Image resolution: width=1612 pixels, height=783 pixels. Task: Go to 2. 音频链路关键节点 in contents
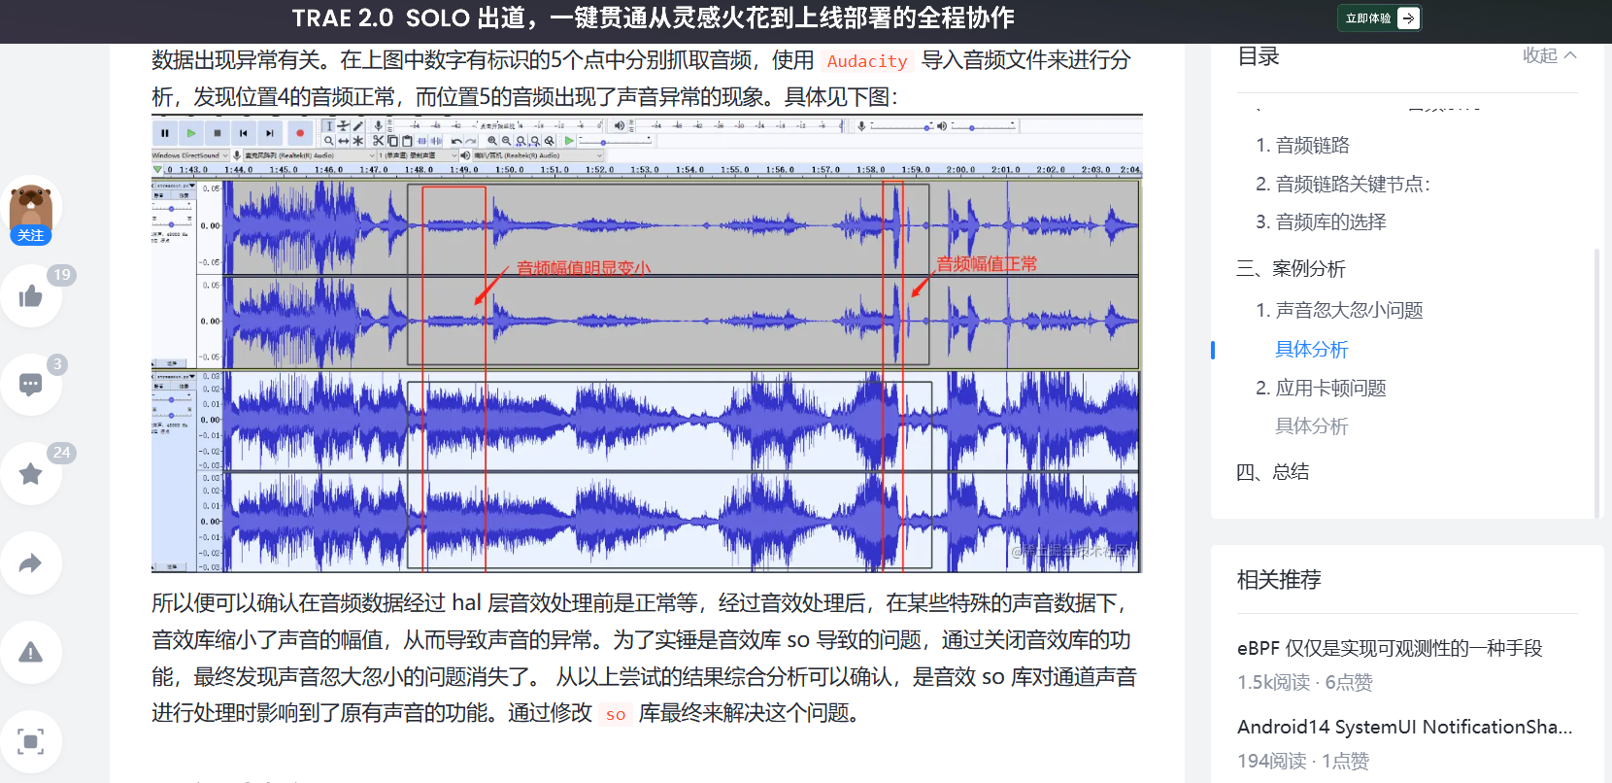(x=1342, y=185)
